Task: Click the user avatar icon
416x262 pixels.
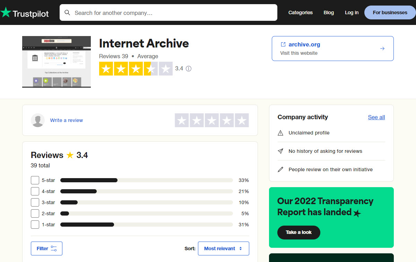Action: [x=38, y=120]
